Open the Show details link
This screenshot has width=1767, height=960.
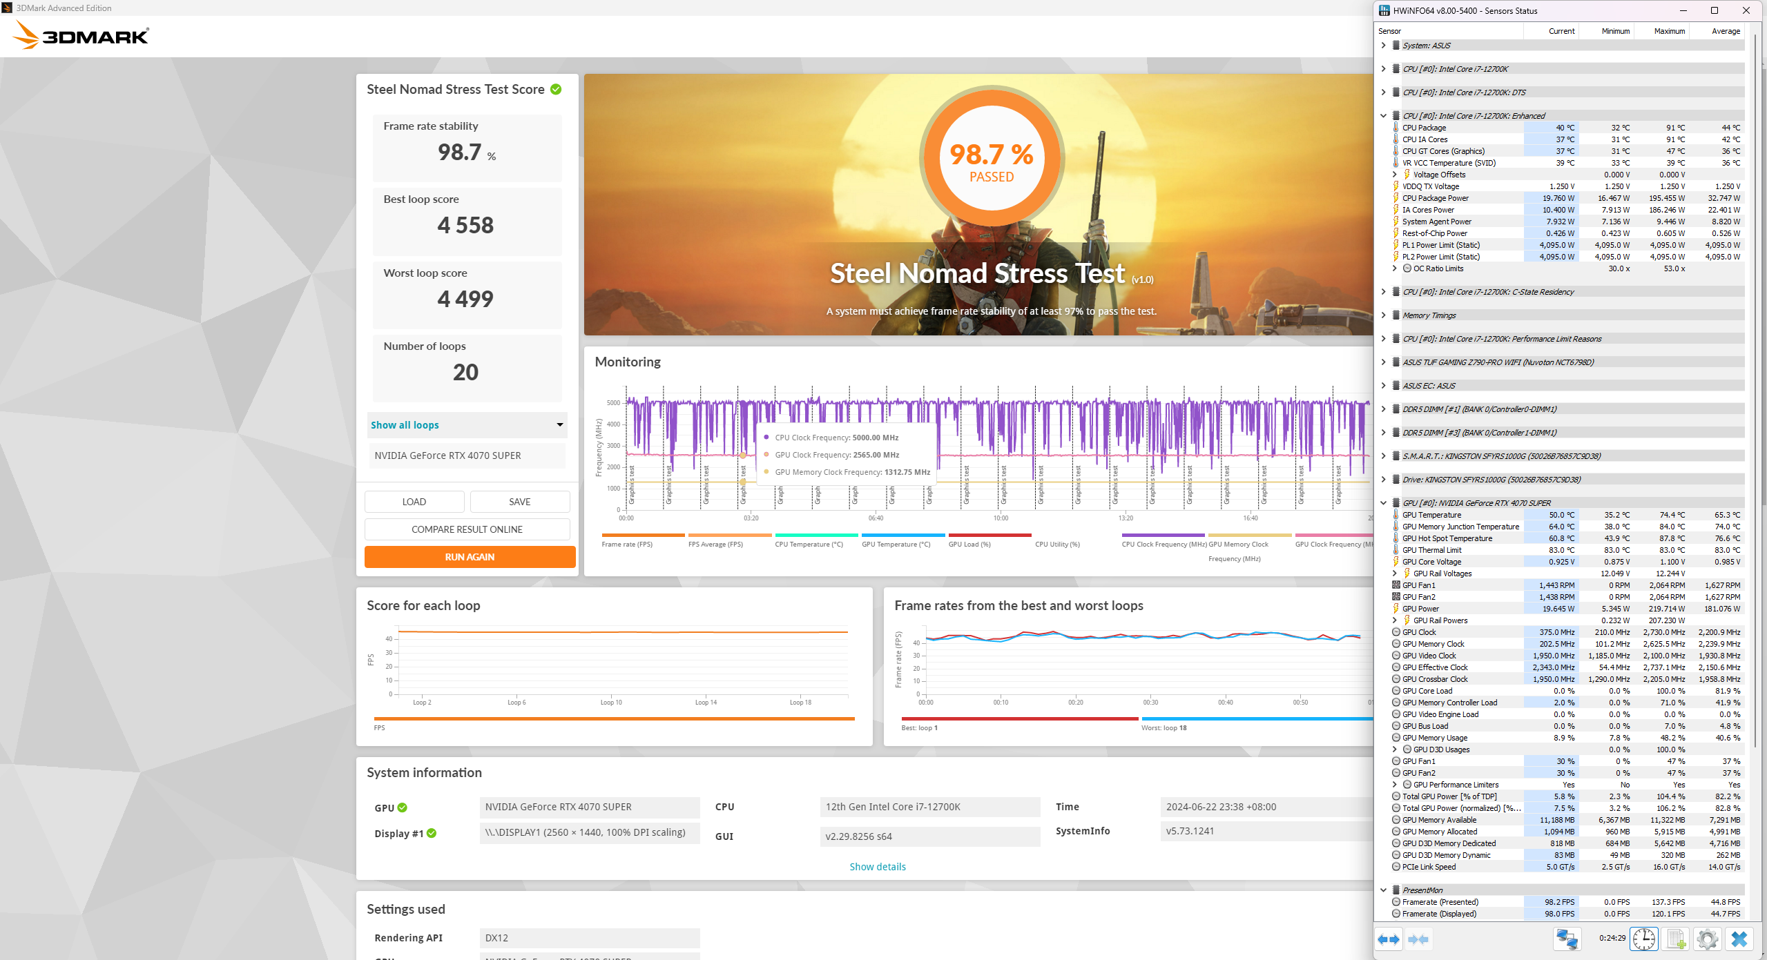coord(877,867)
